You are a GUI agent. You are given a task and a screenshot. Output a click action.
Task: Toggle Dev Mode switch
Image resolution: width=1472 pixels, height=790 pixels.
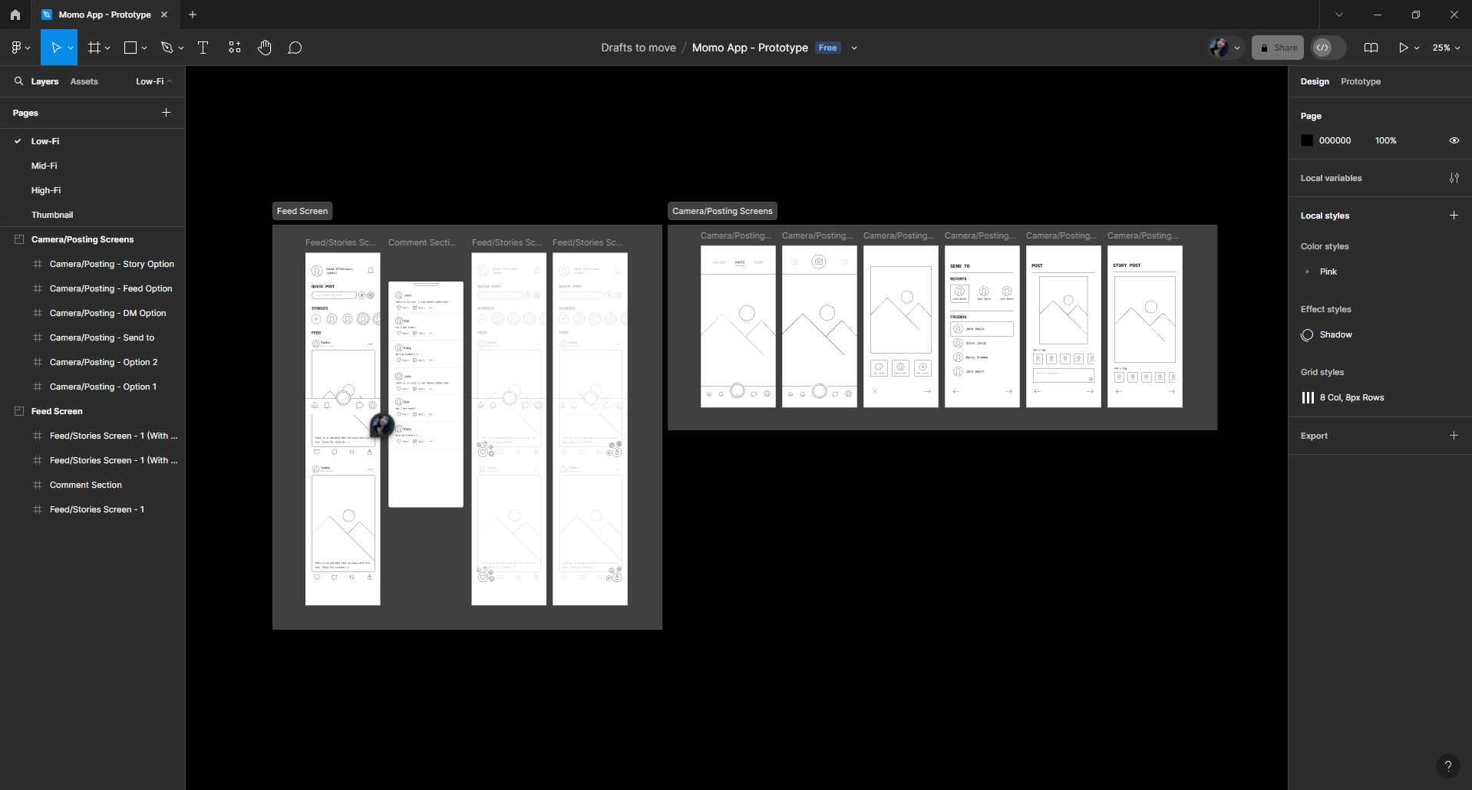coord(1328,48)
